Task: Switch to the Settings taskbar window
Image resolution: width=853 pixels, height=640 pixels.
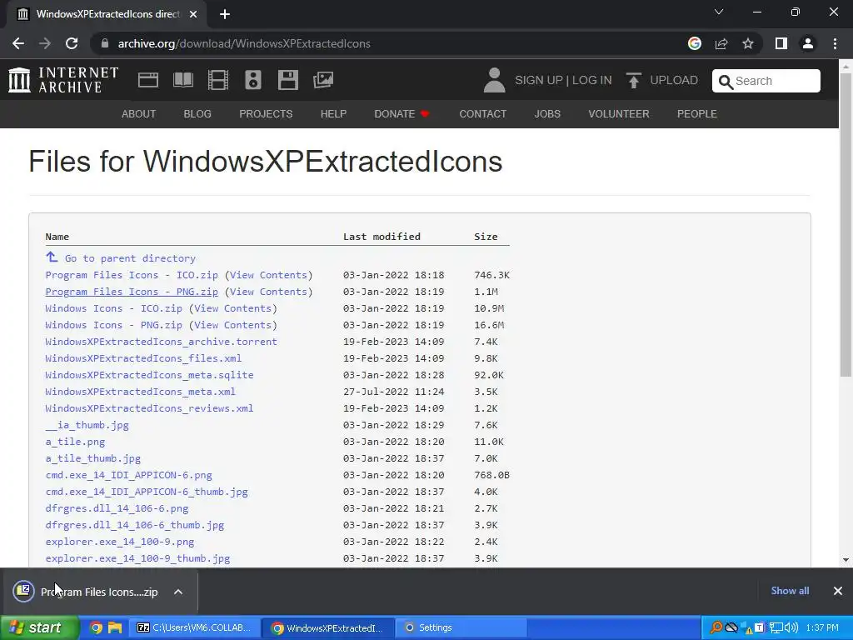Action: coord(460,627)
